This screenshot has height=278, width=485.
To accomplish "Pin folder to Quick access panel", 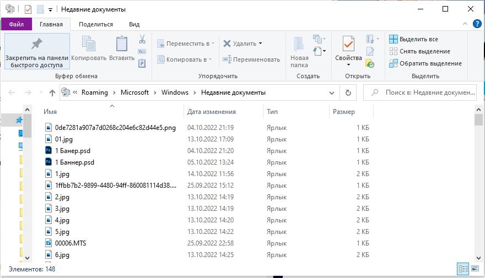I will (37, 51).
